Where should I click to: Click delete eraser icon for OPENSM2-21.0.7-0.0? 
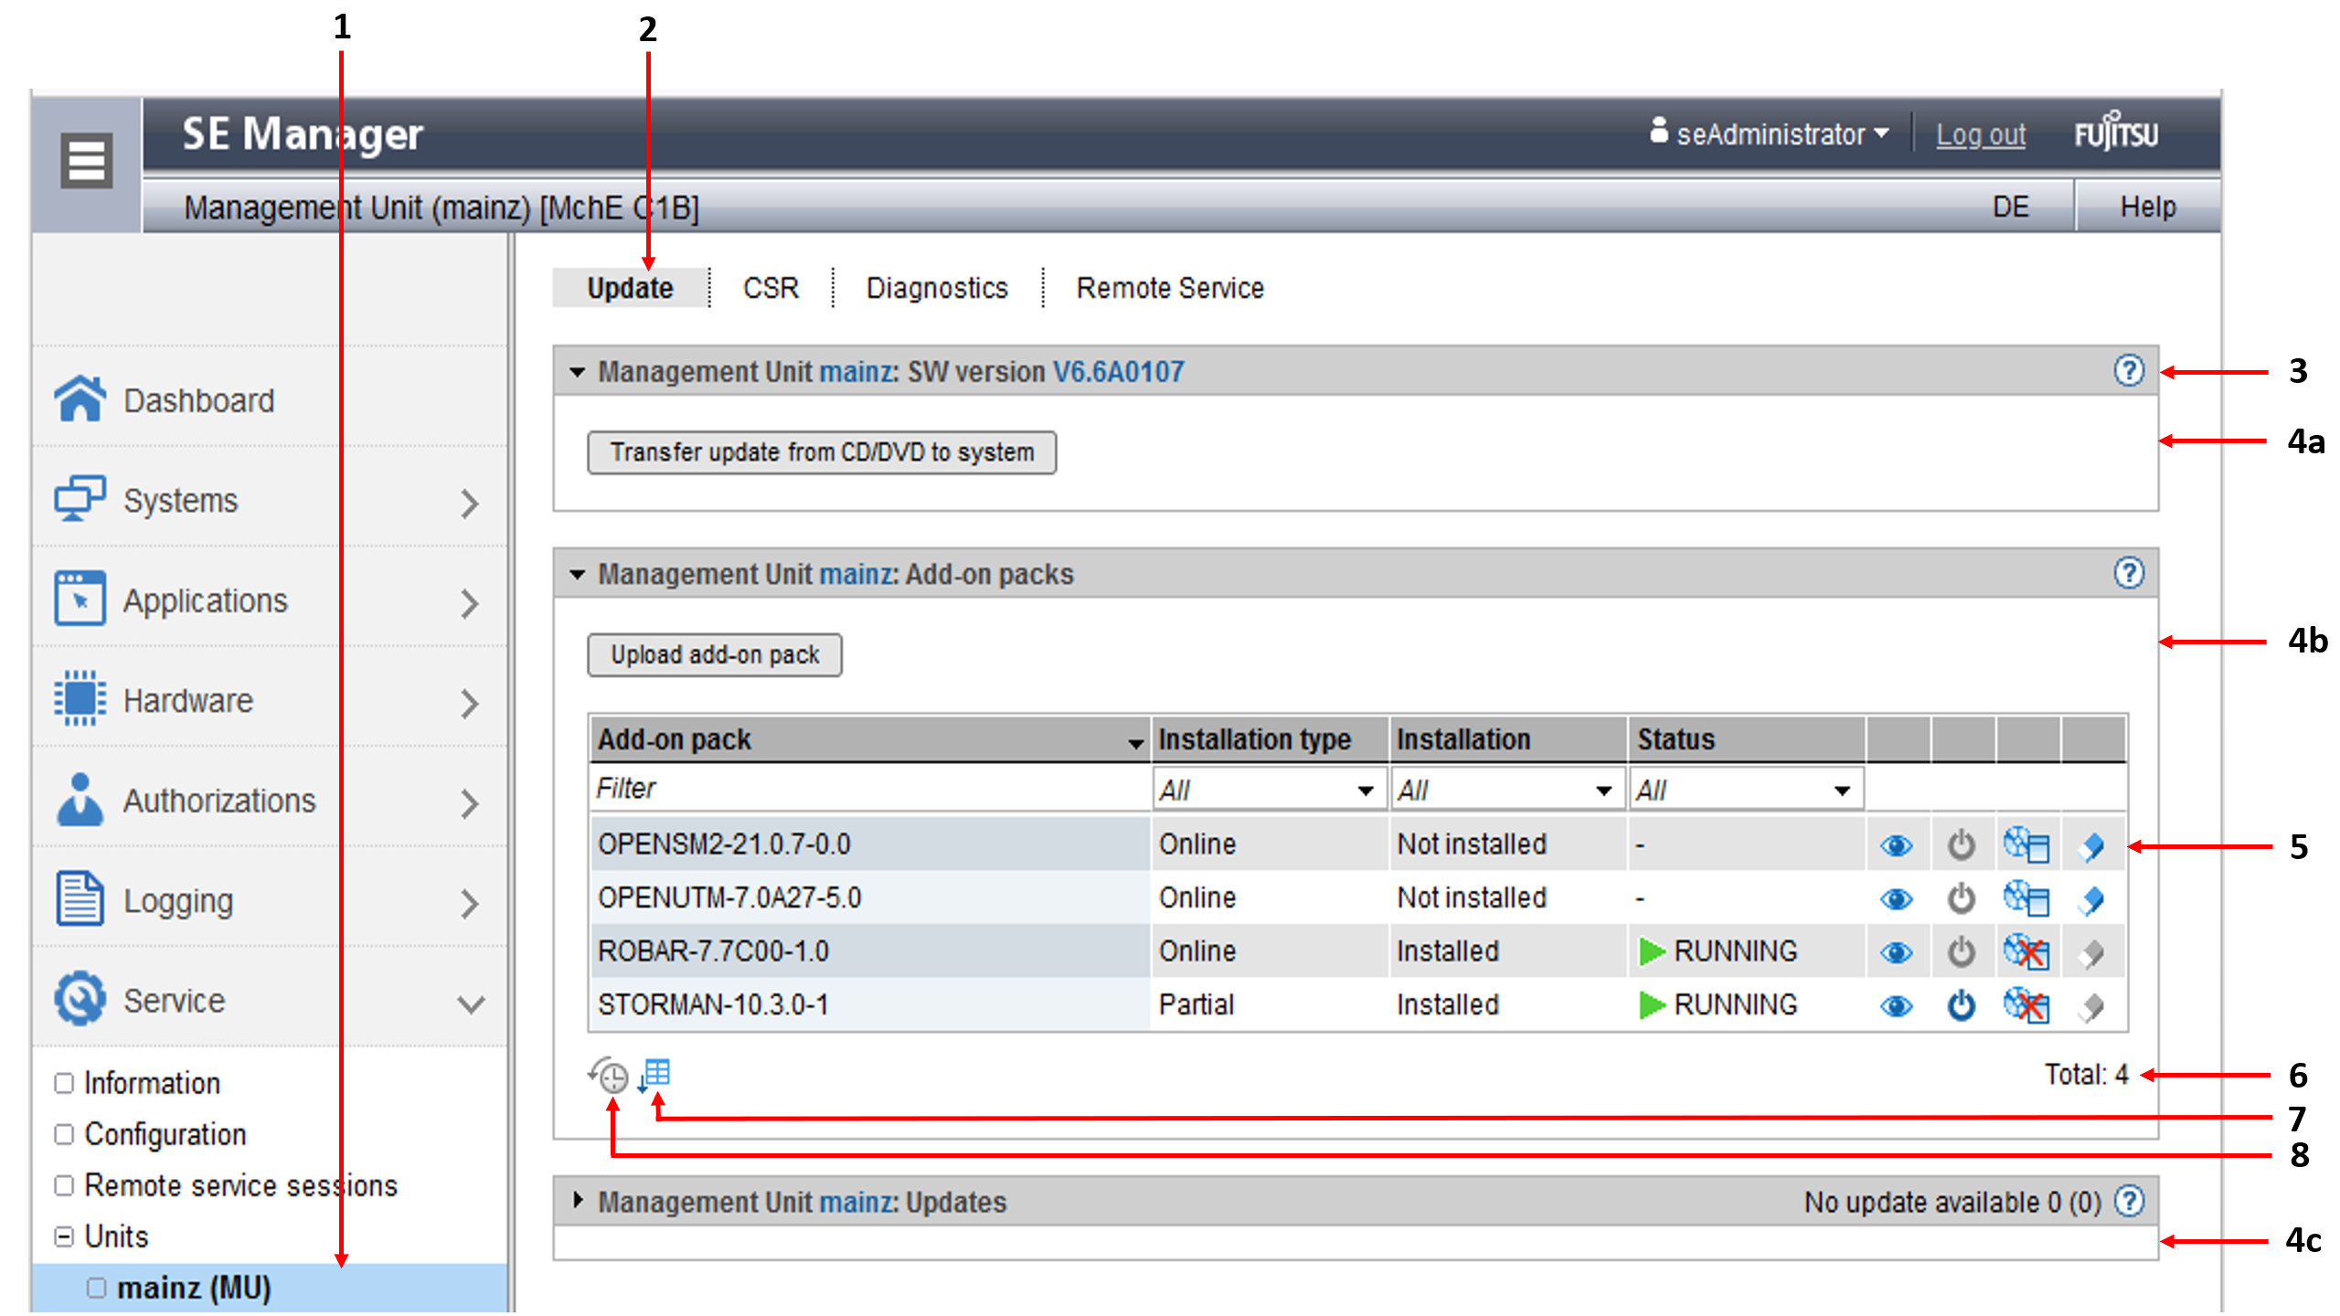2091,845
